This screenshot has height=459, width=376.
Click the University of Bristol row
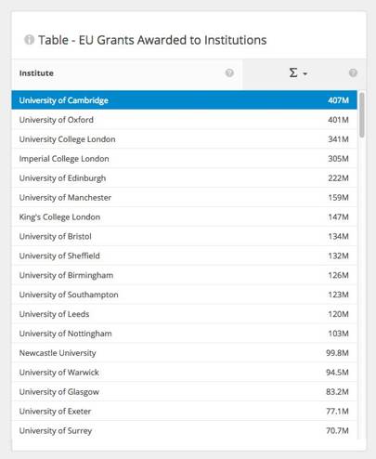[185, 236]
